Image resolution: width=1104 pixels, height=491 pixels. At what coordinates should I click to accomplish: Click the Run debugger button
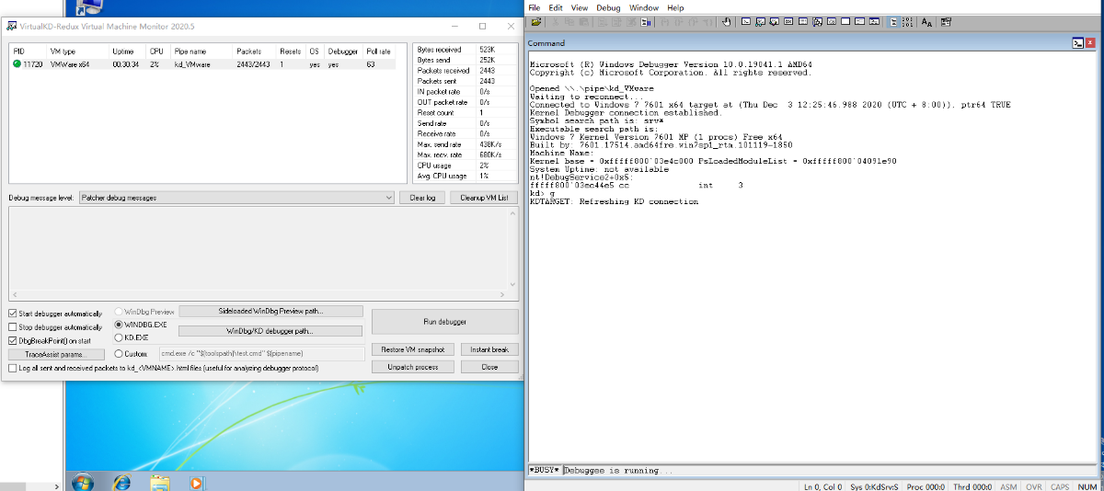click(444, 322)
